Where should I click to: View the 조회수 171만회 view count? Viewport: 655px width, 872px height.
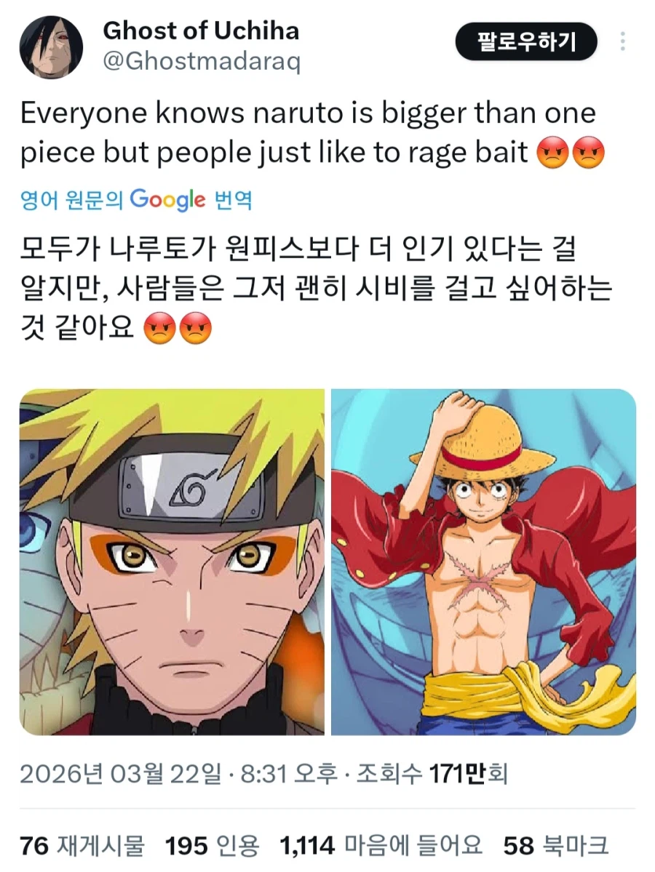[432, 774]
